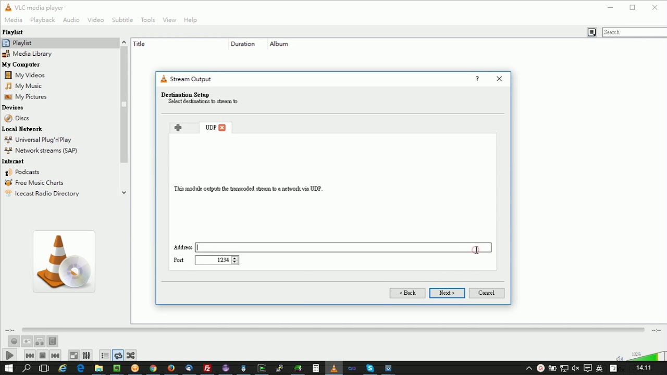667x375 pixels.
Task: Open the Playback menu
Action: (42, 20)
